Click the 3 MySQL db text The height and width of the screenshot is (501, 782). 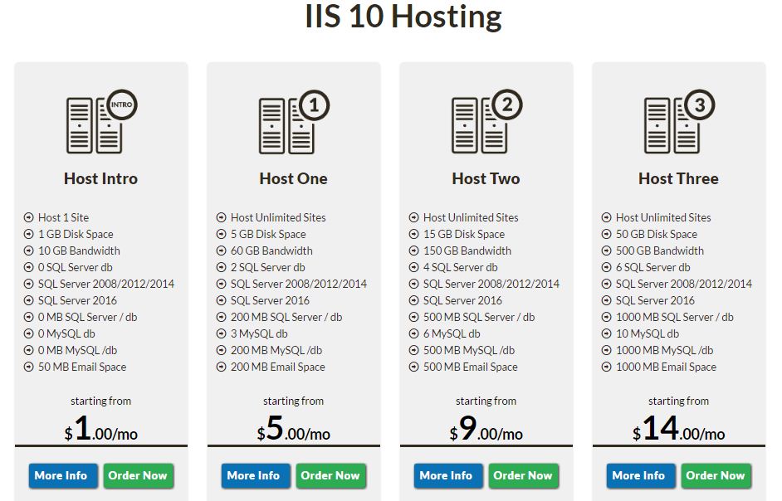[x=259, y=333]
